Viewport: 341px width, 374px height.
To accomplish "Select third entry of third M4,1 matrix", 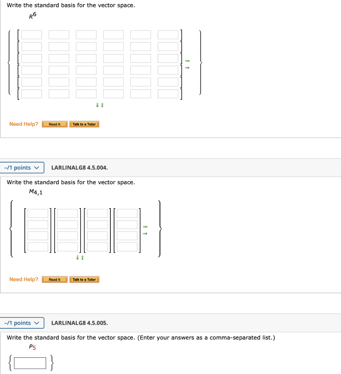I will pyautogui.click(x=97, y=236).
